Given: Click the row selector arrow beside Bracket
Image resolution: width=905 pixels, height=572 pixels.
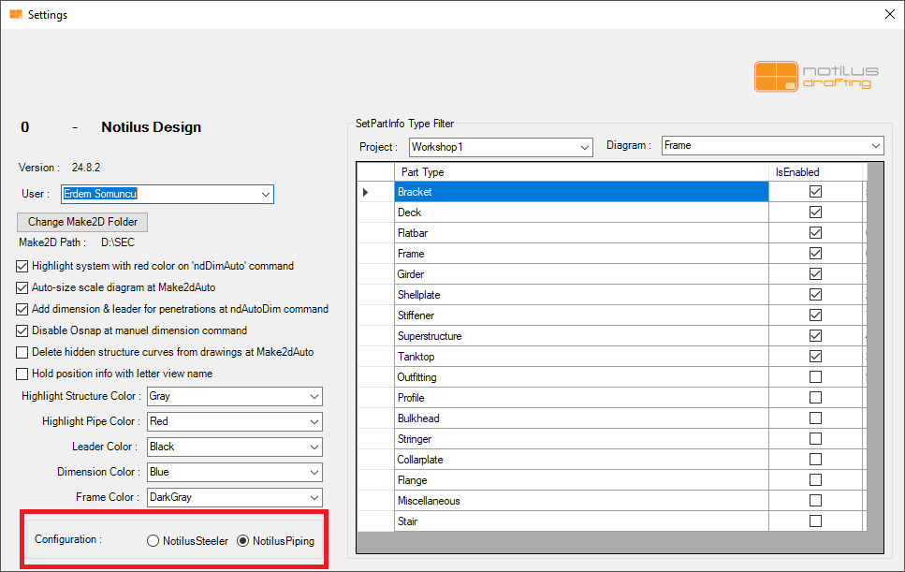Looking at the screenshot, I should pyautogui.click(x=365, y=192).
